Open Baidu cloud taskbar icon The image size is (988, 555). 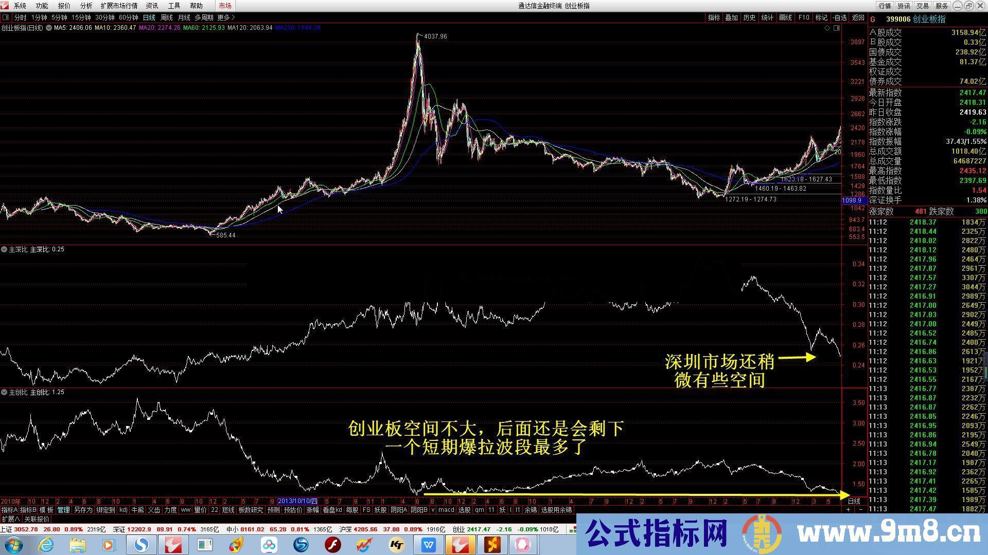point(269,545)
